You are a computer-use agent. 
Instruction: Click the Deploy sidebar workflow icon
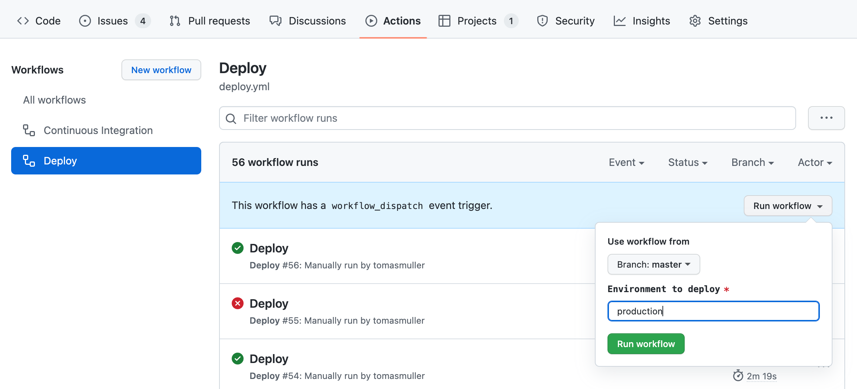(29, 161)
